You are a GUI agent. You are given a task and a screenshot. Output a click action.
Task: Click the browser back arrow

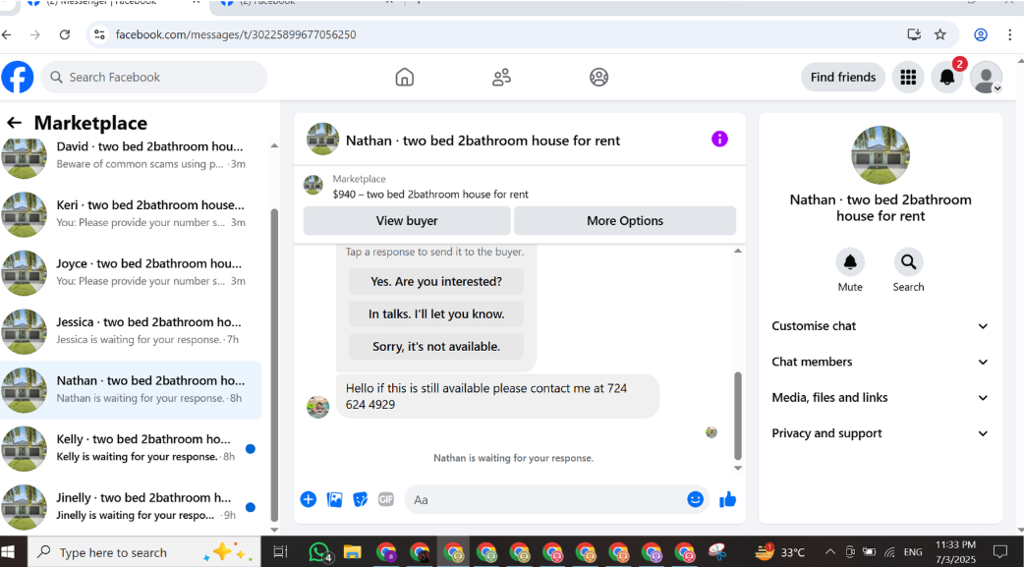pos(7,34)
